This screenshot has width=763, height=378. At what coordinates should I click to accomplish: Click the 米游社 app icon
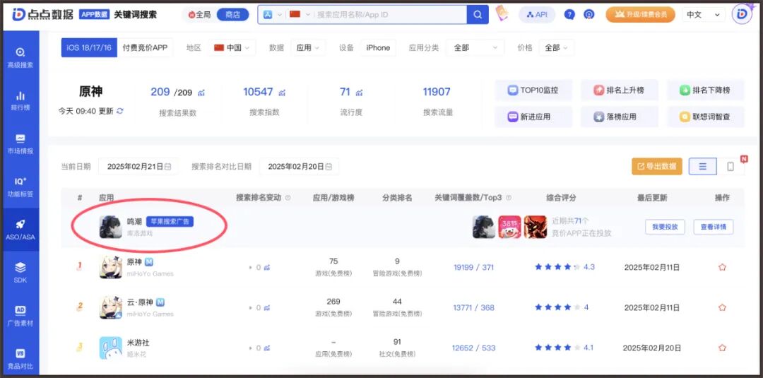(110, 348)
